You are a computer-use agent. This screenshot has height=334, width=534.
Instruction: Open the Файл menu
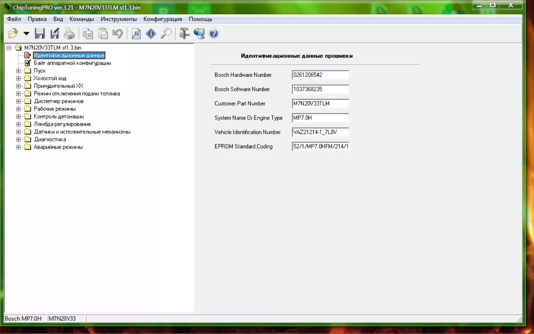(14, 19)
